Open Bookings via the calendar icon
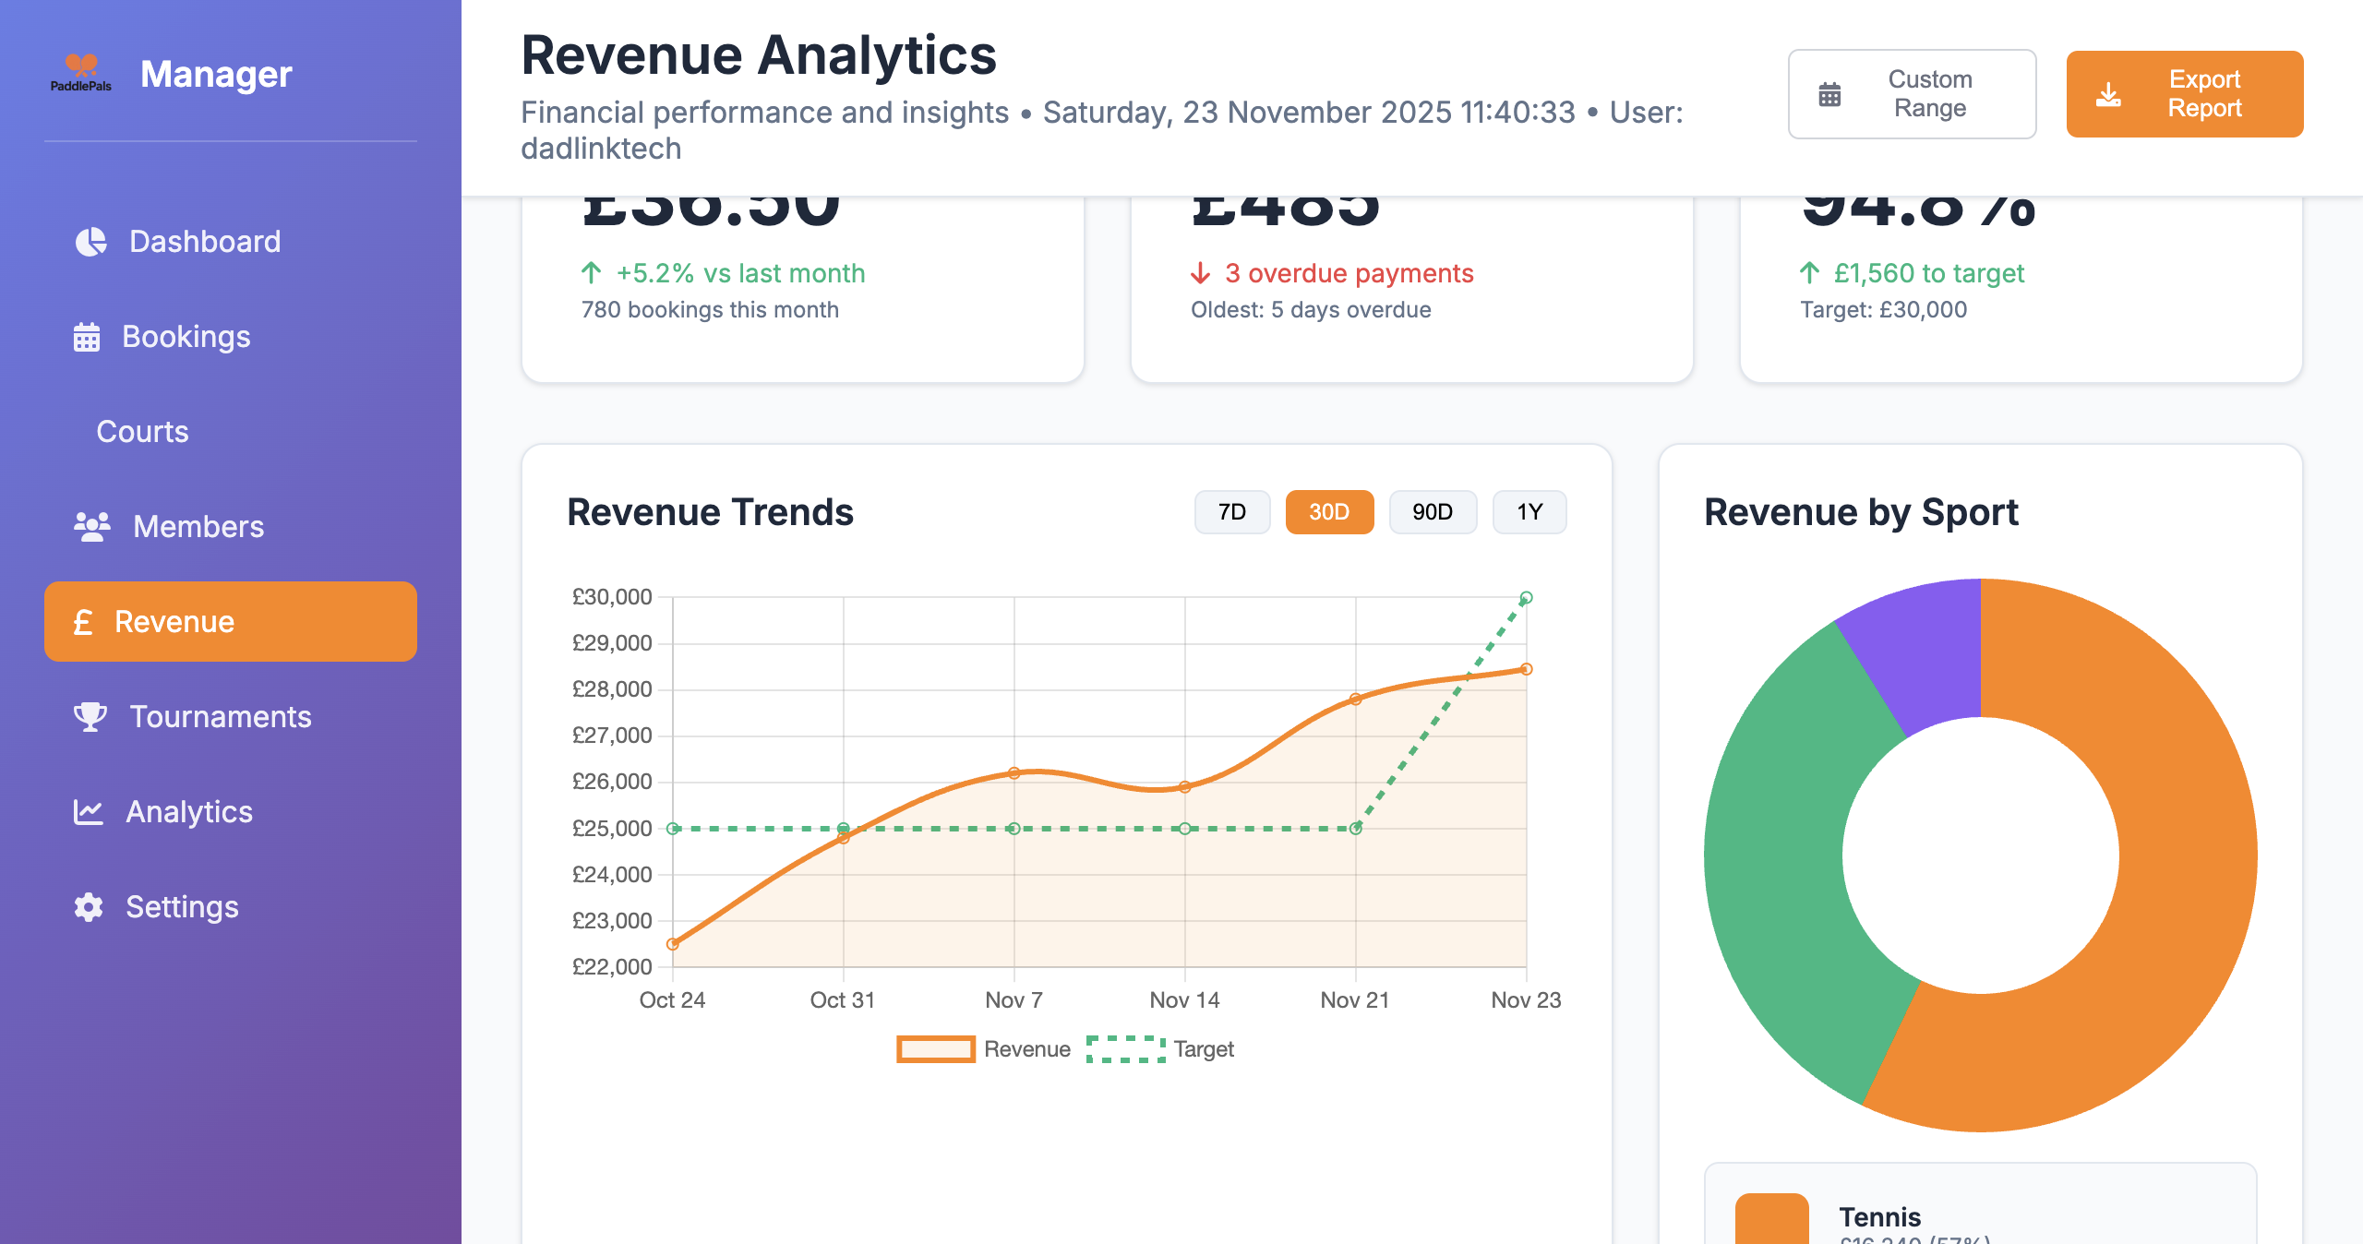The image size is (2363, 1244). pyautogui.click(x=87, y=337)
